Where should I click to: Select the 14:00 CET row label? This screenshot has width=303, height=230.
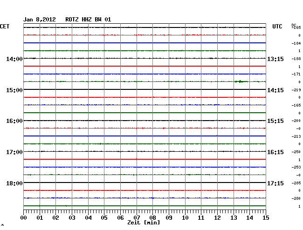(14, 59)
